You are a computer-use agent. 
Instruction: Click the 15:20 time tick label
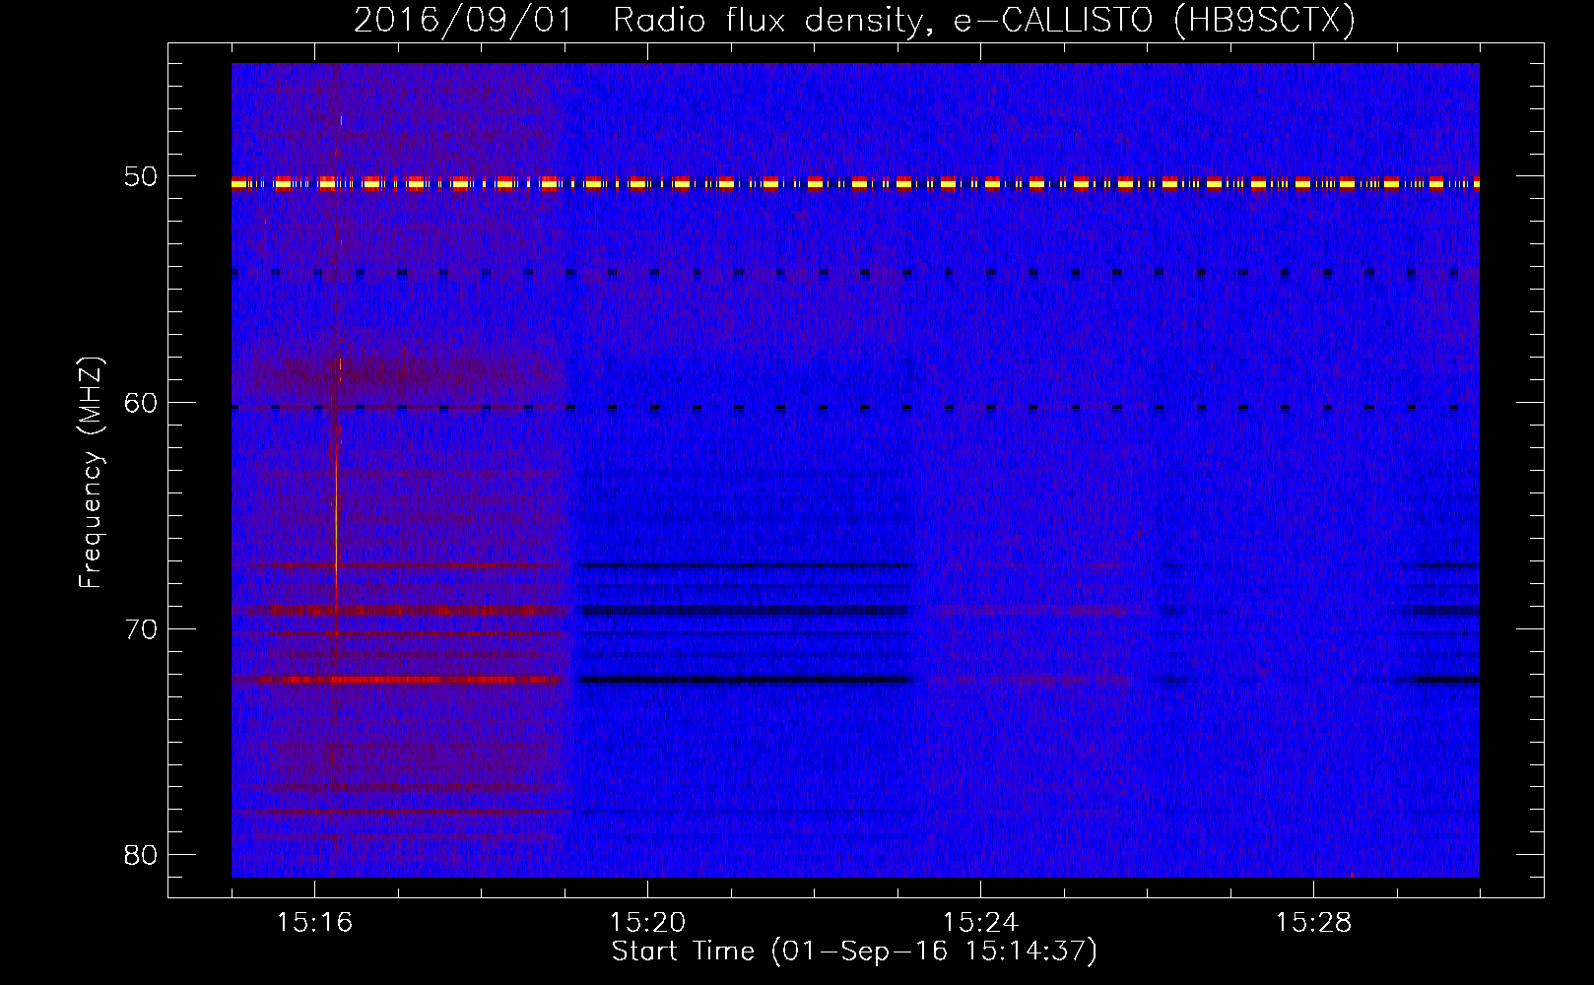coord(647,922)
